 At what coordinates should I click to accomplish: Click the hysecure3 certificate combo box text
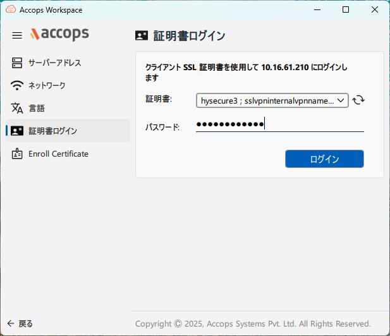[x=267, y=100]
